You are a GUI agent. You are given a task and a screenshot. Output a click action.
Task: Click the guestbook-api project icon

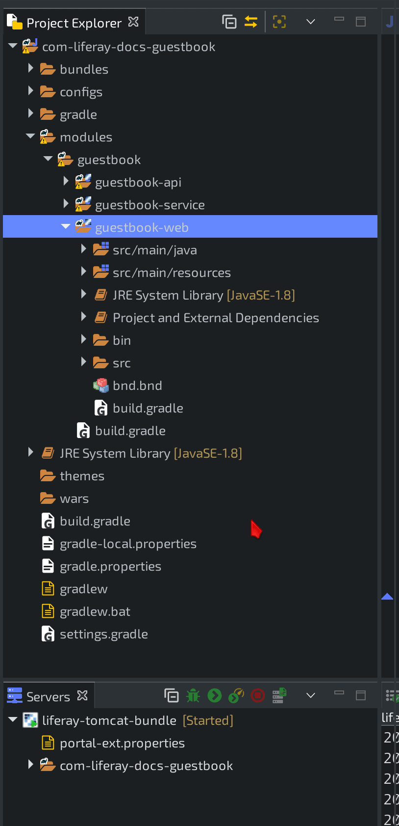click(x=83, y=182)
